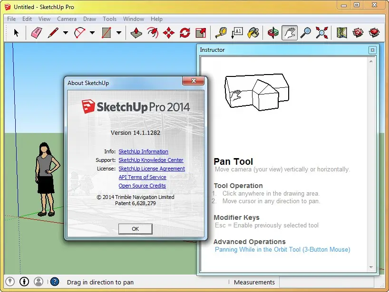Select the Rectangle shape tool
Screen dimensions: 389x292
106,33
